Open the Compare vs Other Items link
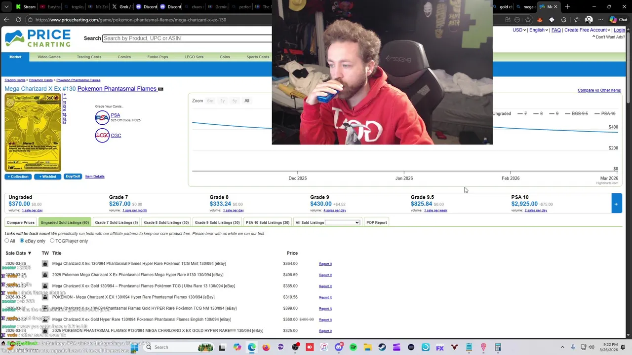The image size is (632, 355). point(599,90)
